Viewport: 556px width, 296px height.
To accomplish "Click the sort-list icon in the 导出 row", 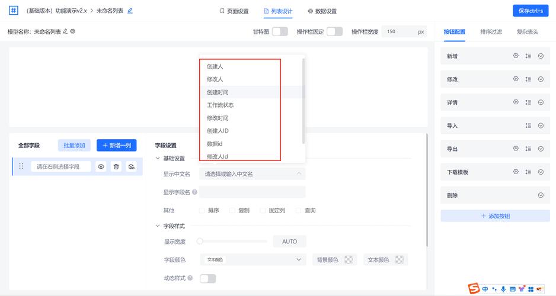I will click(x=528, y=149).
